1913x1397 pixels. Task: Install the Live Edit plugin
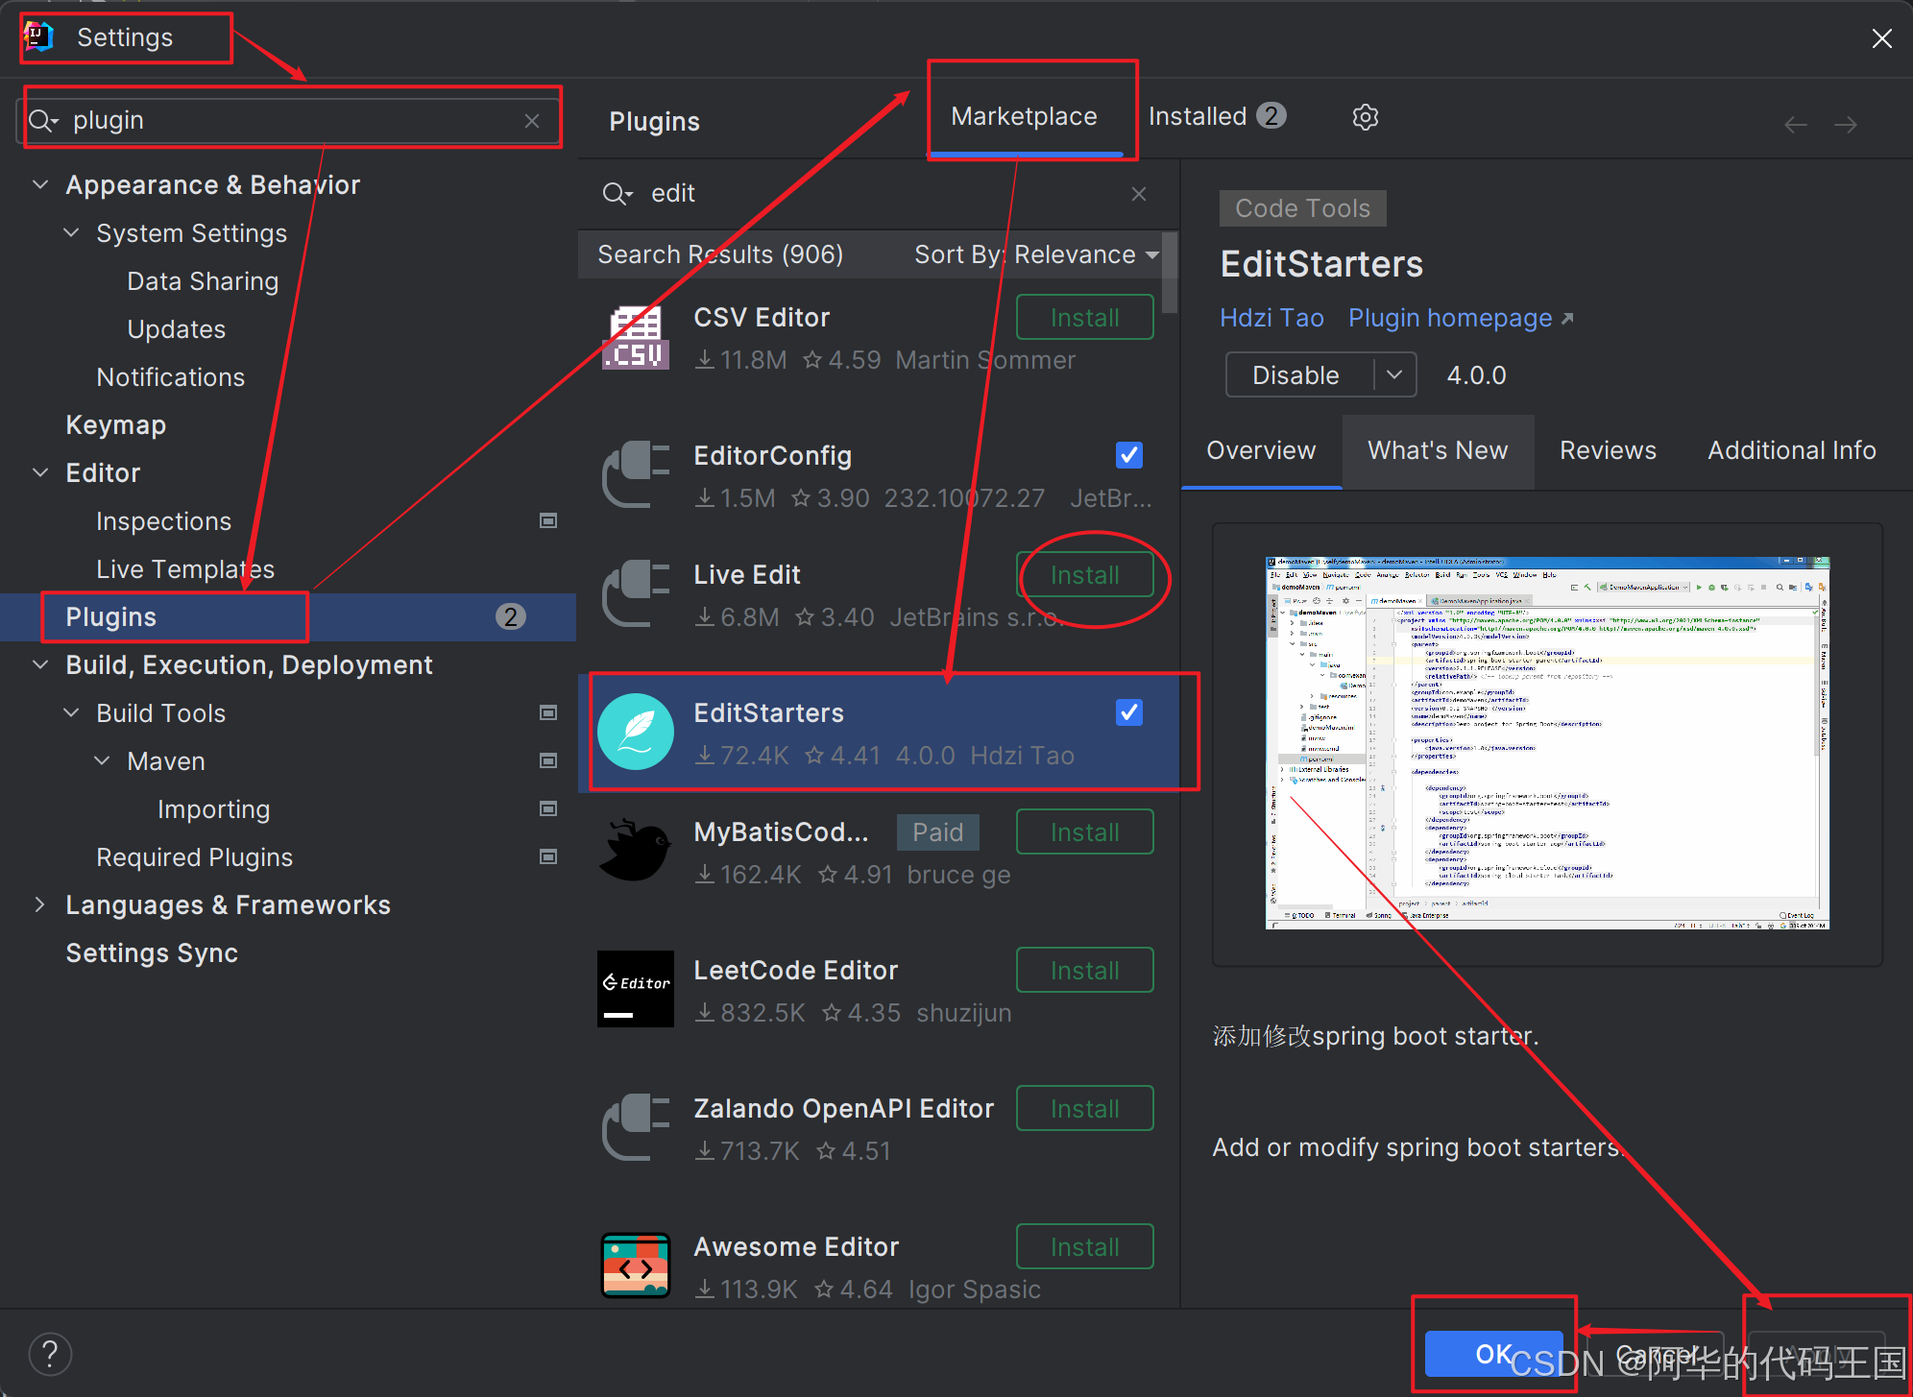(x=1084, y=574)
